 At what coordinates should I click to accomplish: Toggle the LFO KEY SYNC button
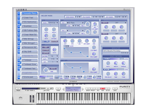tap(46, 41)
